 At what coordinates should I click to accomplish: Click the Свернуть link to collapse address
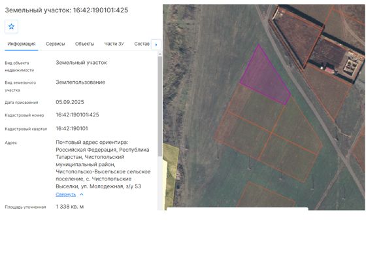(65, 194)
